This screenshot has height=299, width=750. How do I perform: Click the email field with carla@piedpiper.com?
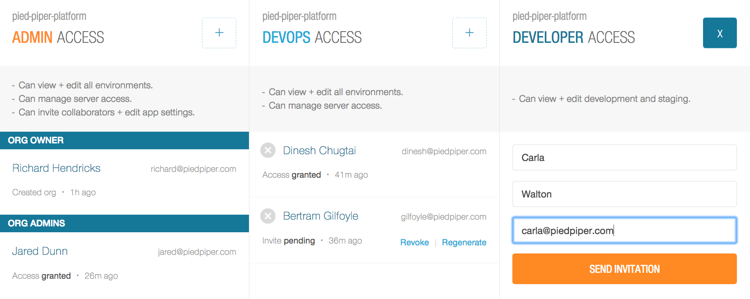(624, 230)
